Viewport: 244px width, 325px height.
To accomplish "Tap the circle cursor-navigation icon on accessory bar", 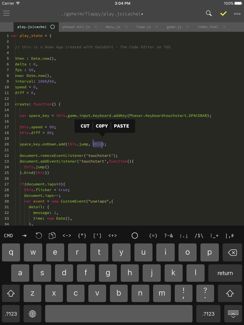I will click(x=135, y=235).
